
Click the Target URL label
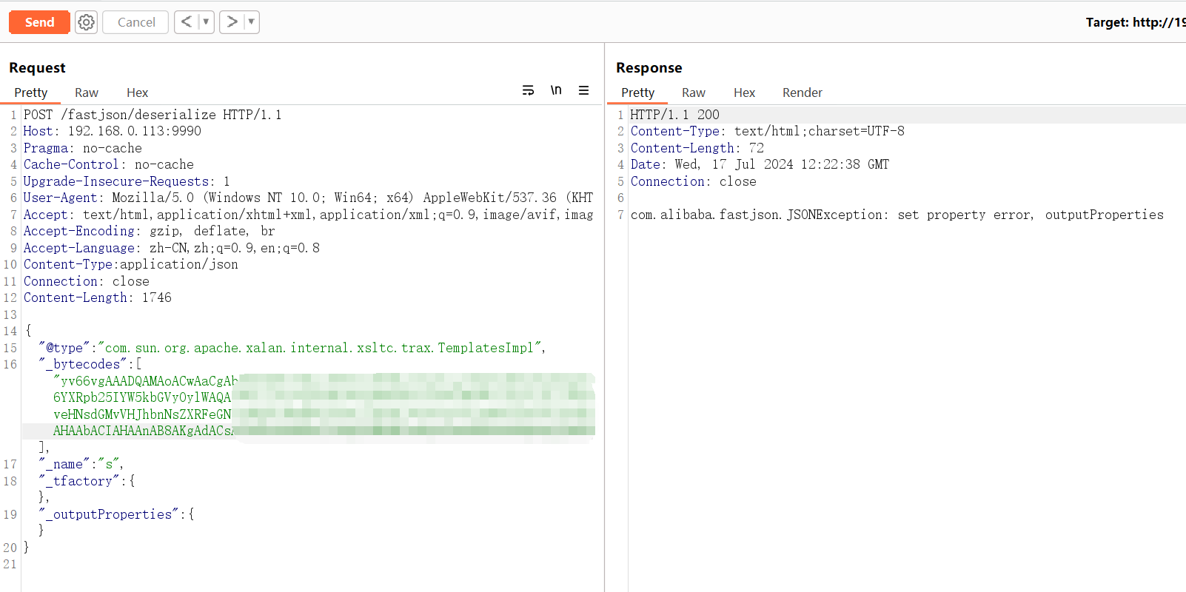click(1136, 22)
